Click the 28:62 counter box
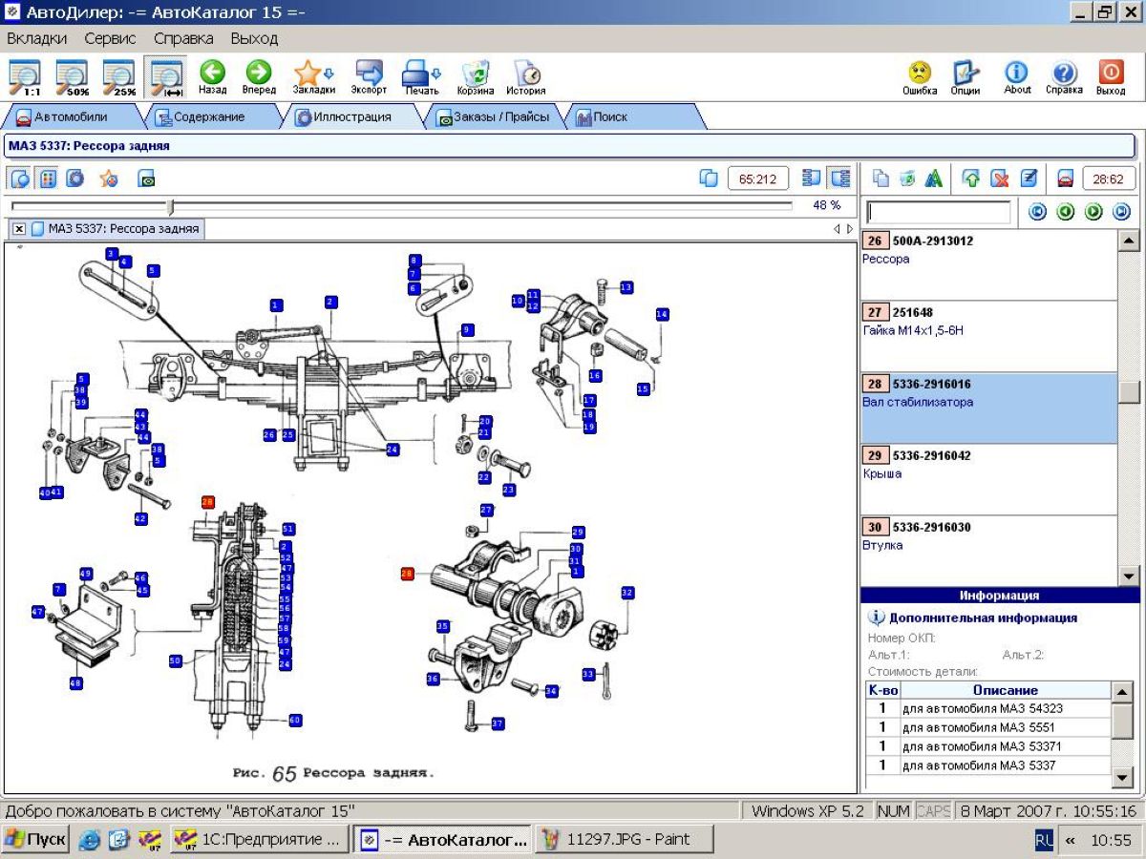The width and height of the screenshot is (1146, 859). [1108, 178]
